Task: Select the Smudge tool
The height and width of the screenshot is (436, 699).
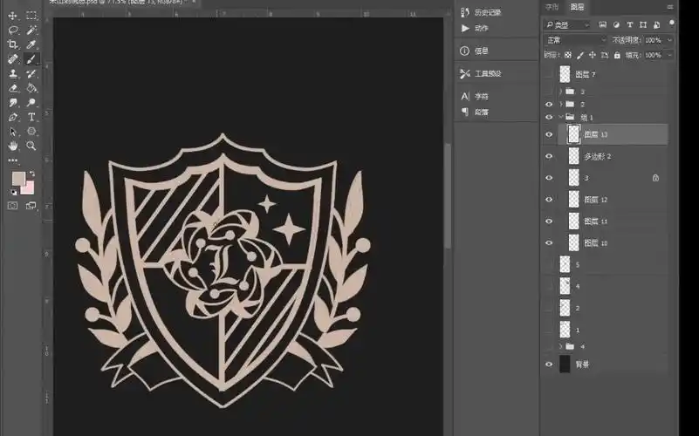Action: tap(12, 103)
